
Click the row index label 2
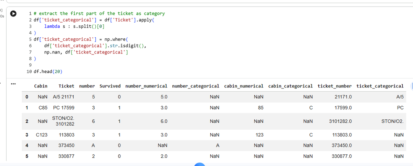(27, 121)
